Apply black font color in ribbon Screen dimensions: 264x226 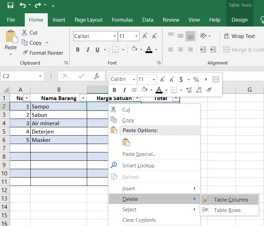click(x=149, y=50)
